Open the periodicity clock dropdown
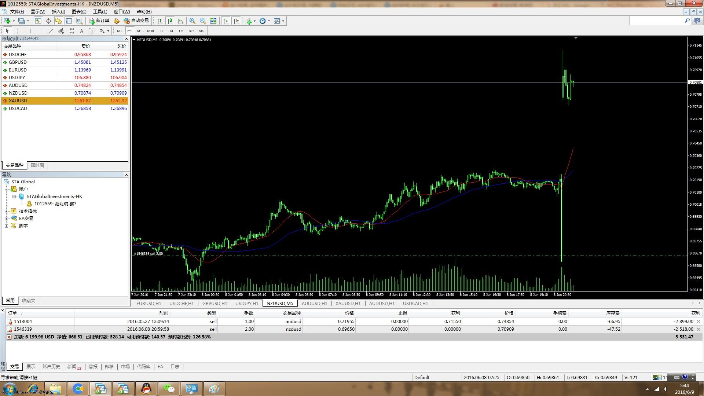 (x=264, y=21)
